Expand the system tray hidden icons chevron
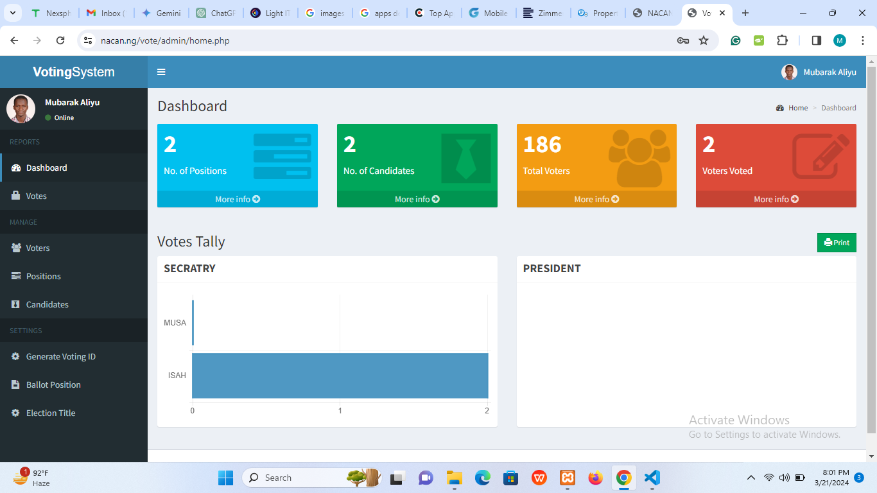The image size is (877, 493). click(751, 478)
